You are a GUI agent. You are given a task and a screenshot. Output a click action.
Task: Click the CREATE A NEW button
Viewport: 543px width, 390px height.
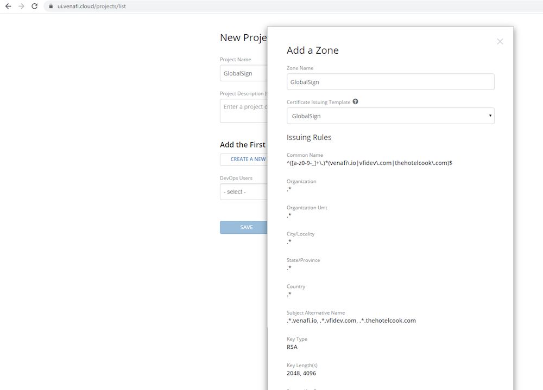click(x=243, y=159)
